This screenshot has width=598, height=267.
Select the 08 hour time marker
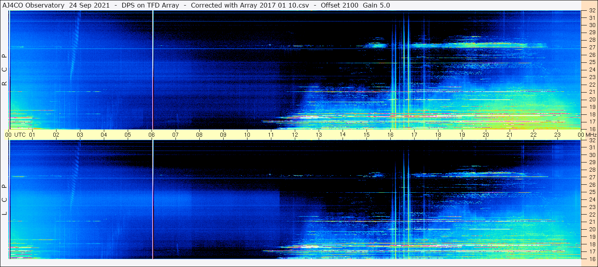(x=199, y=135)
